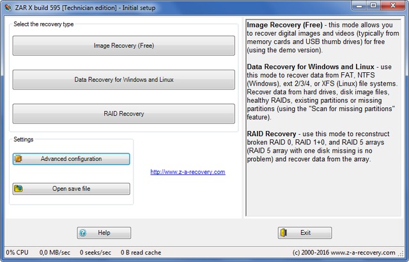The image size is (409, 262).
Task: Click the door icon on Exit button
Action: (x=284, y=233)
